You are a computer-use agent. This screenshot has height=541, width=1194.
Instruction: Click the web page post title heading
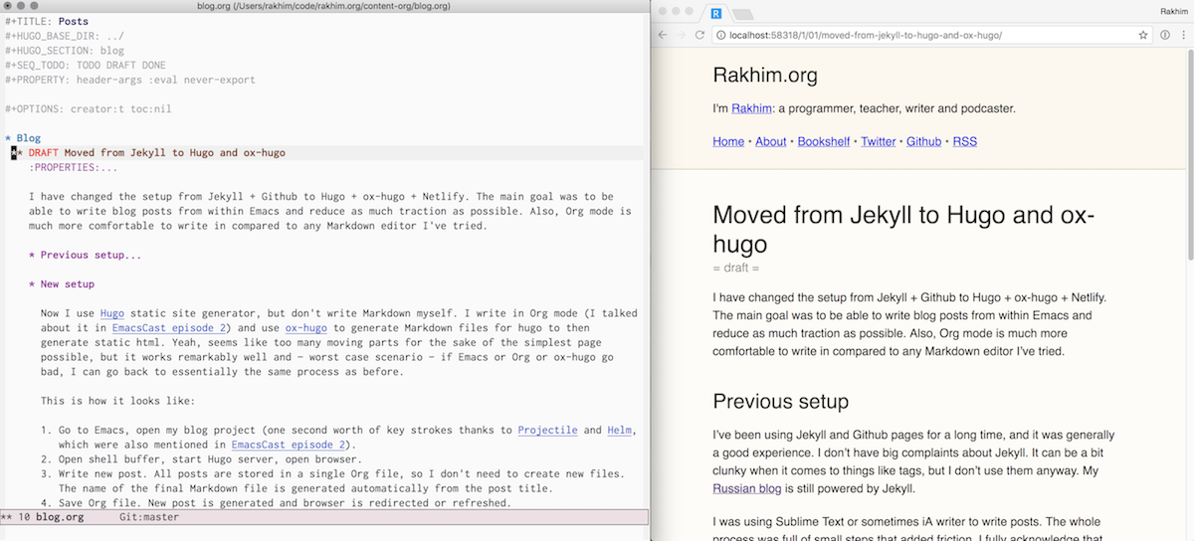coord(904,229)
